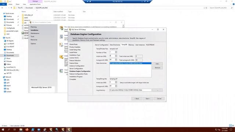Select Planning in SQL Server Installation Center
235x132 pixels.
33,27
